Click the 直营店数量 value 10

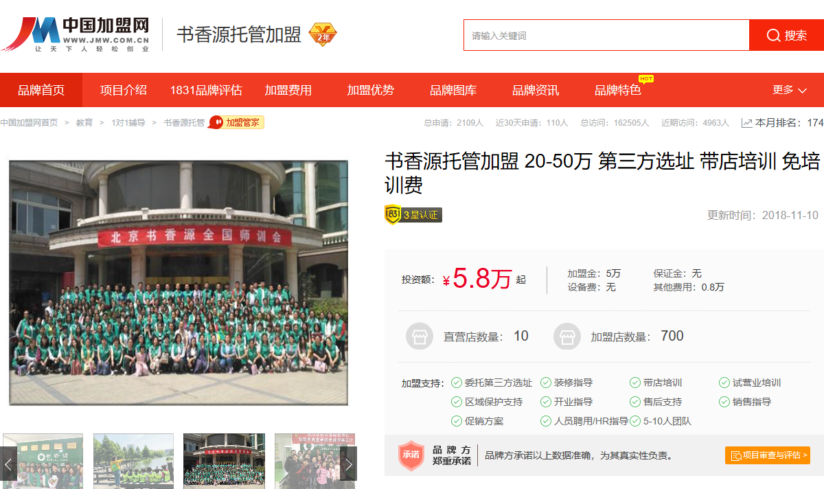pos(521,336)
